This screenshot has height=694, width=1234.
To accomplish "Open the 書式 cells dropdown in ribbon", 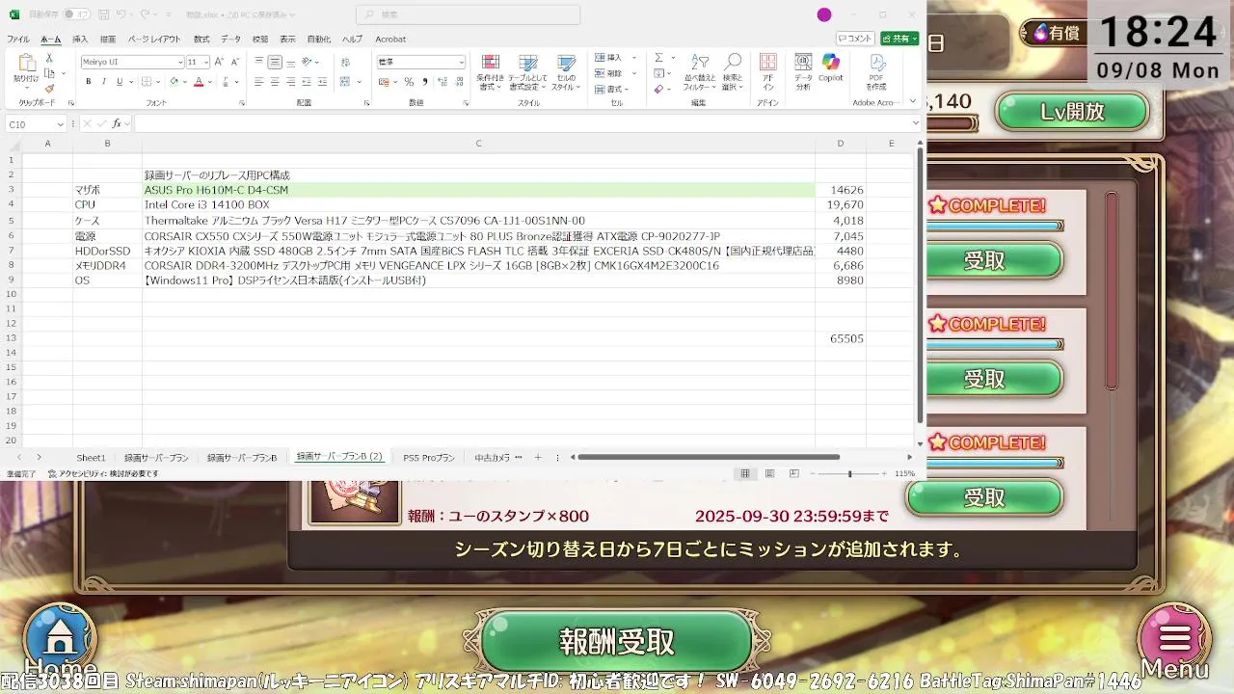I will tap(609, 88).
